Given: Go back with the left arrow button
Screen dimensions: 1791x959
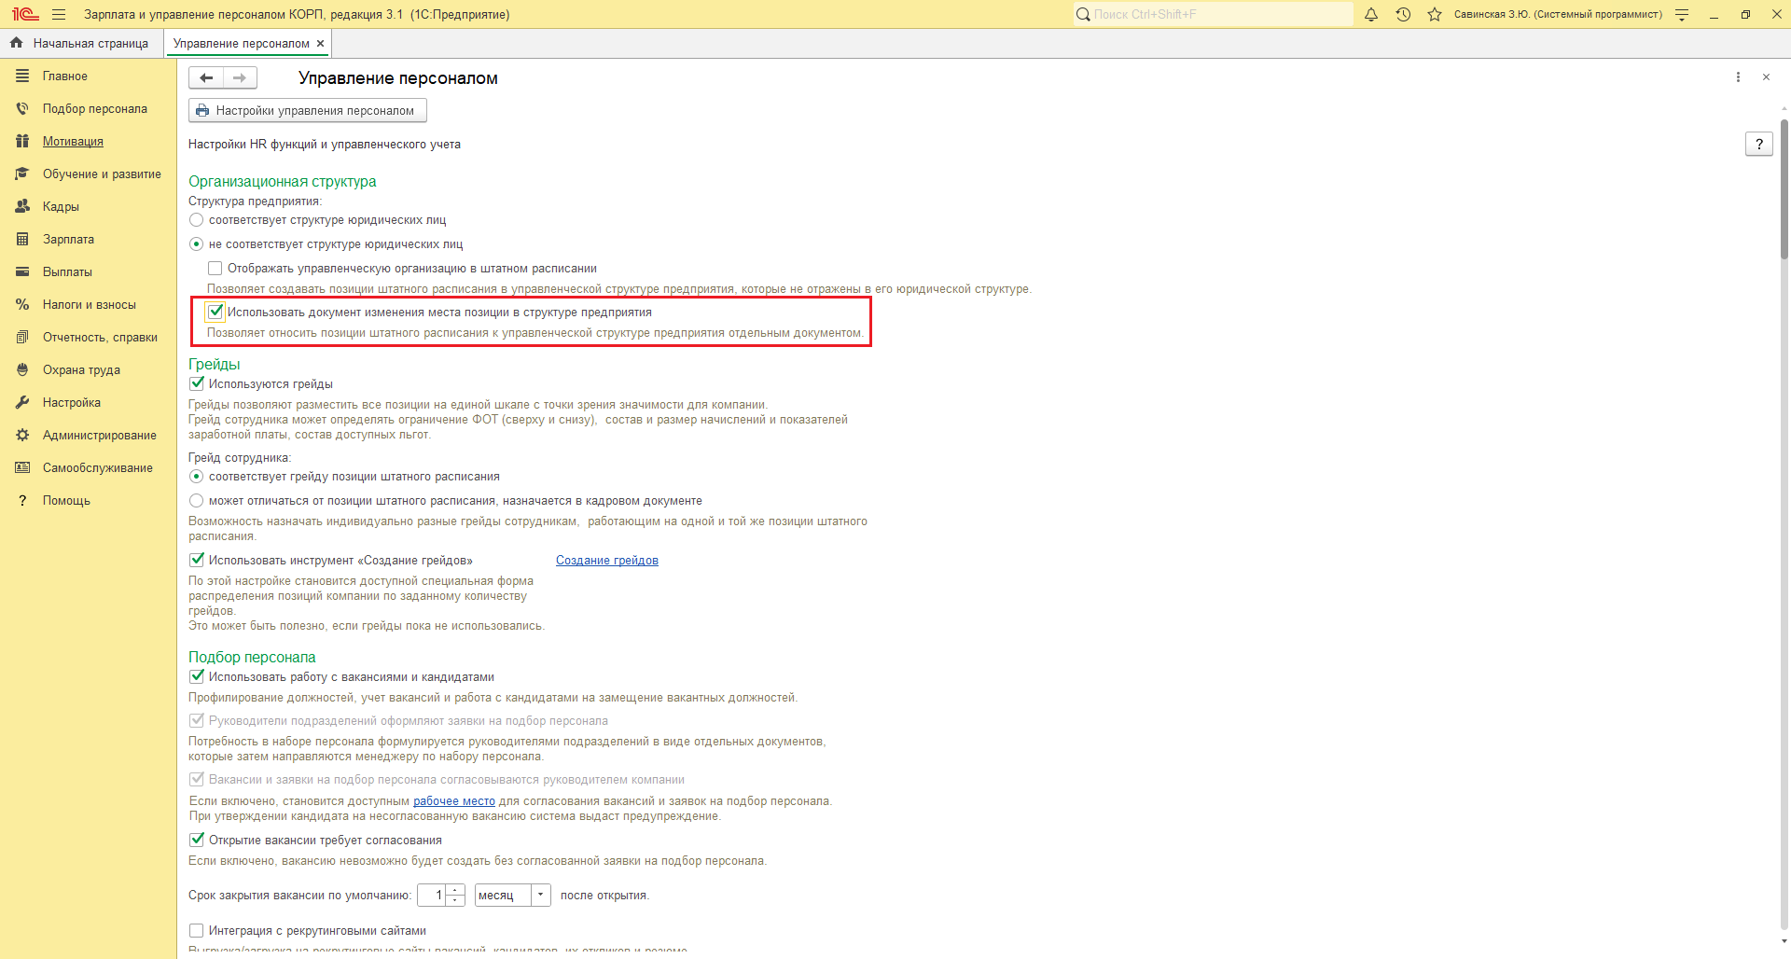Looking at the screenshot, I should (x=206, y=77).
